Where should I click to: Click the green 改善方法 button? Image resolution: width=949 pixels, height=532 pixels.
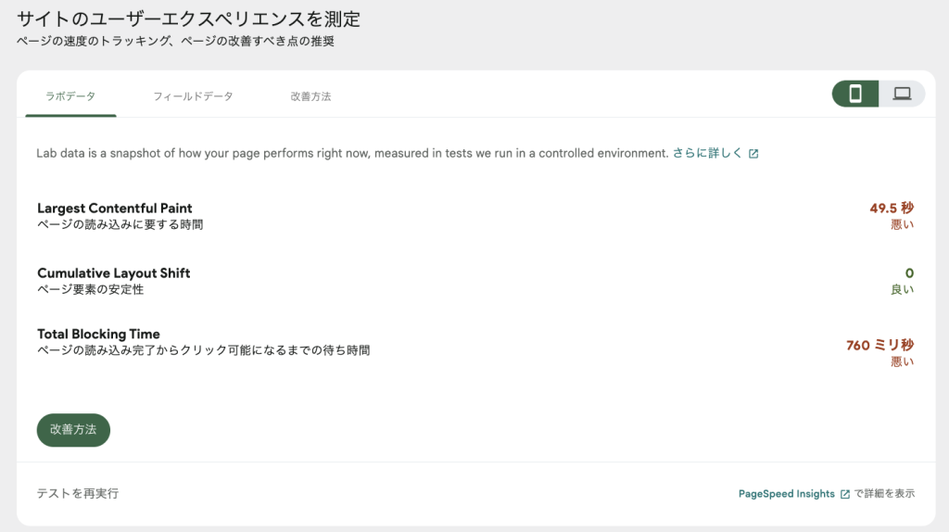click(x=73, y=430)
